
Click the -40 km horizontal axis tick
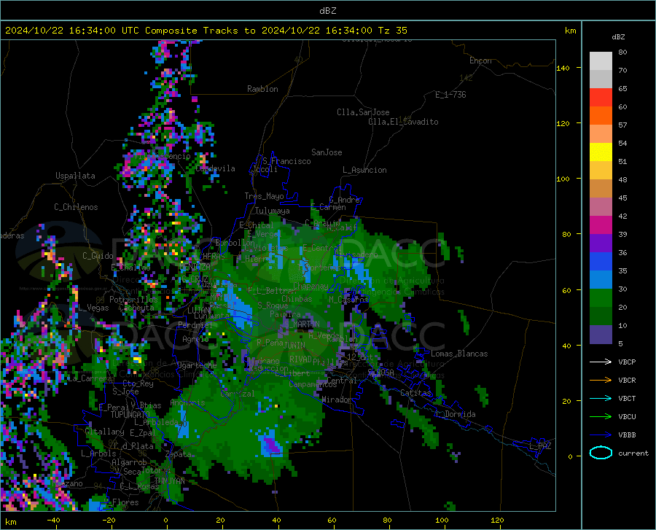pos(53,521)
